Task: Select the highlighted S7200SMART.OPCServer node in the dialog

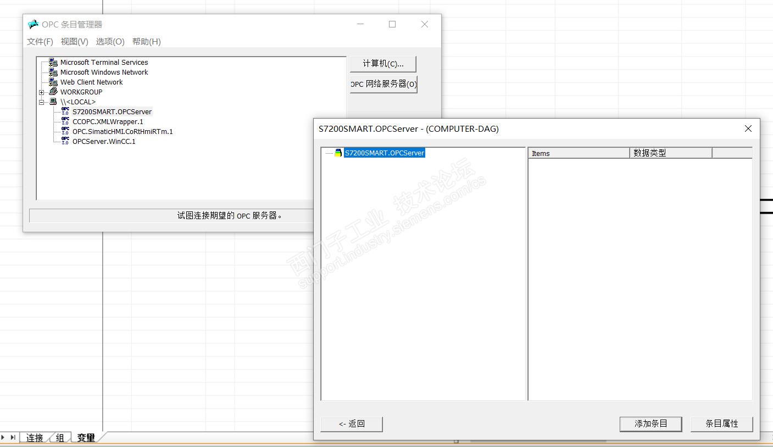Action: [385, 153]
